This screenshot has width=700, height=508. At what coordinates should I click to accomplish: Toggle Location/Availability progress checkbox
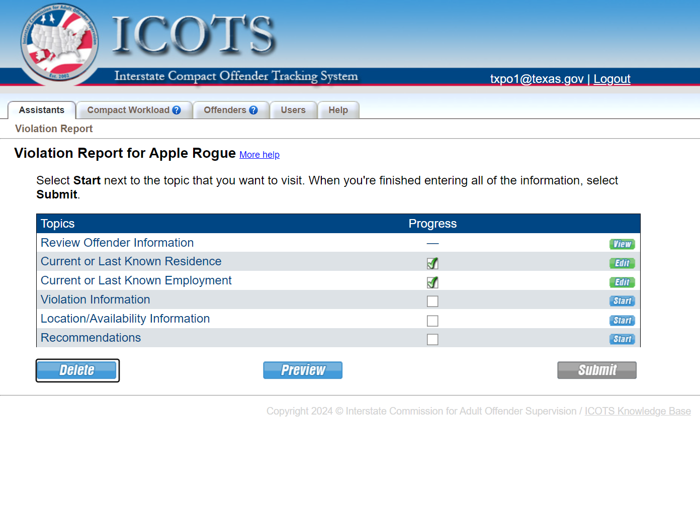click(x=432, y=321)
